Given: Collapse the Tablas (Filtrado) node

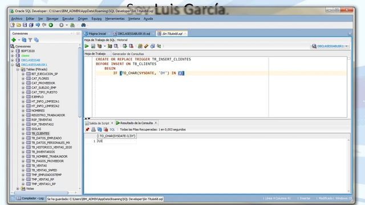Looking at the screenshot, I should 18,69.
